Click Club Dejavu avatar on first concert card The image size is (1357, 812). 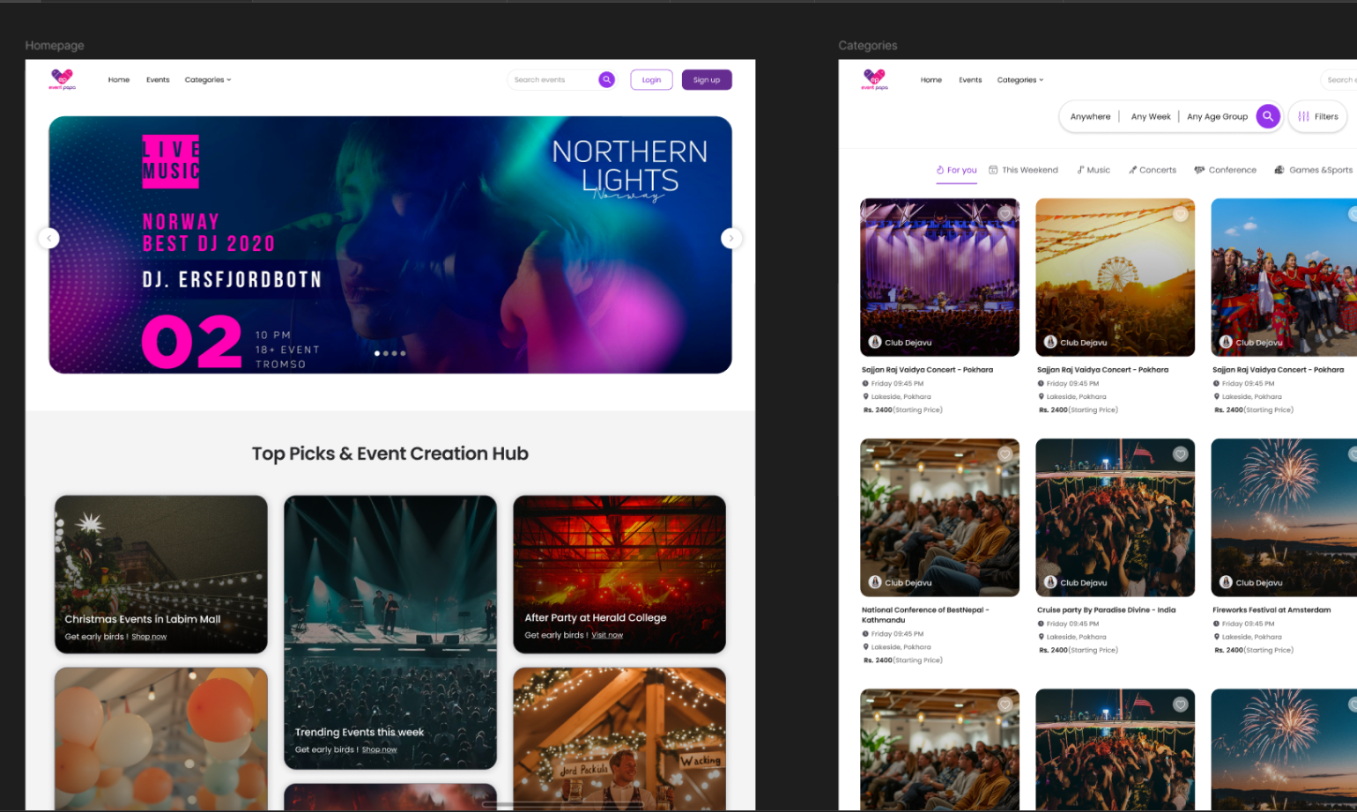point(875,342)
